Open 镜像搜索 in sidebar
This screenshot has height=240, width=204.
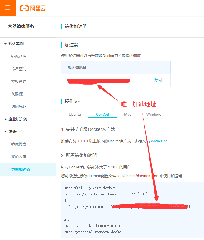pyautogui.click(x=19, y=144)
